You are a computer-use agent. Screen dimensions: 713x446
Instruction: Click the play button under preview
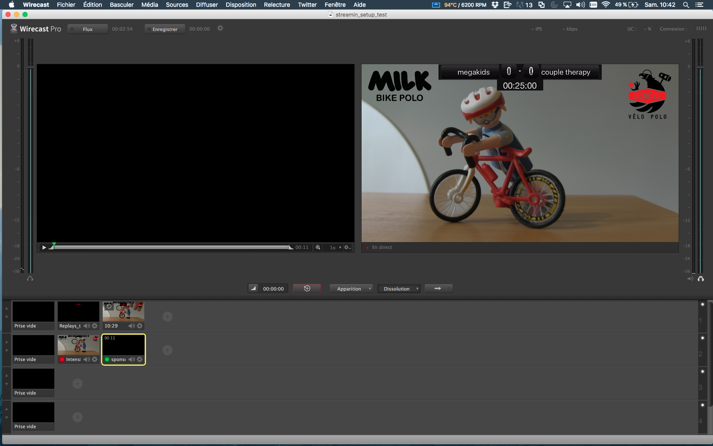pyautogui.click(x=44, y=247)
